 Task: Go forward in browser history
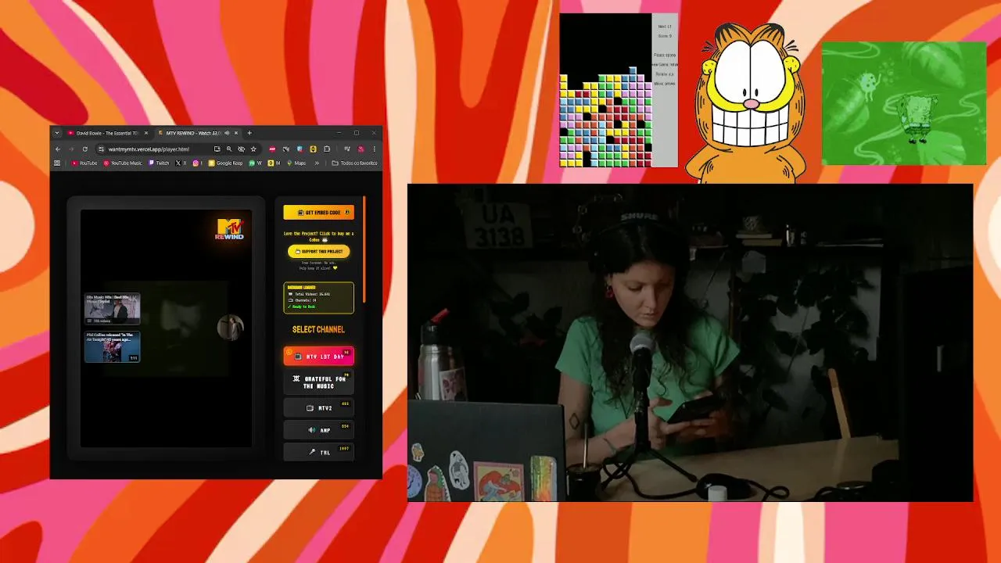click(x=71, y=149)
